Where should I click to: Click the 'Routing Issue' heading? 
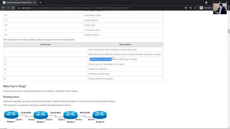pyautogui.click(x=11, y=97)
